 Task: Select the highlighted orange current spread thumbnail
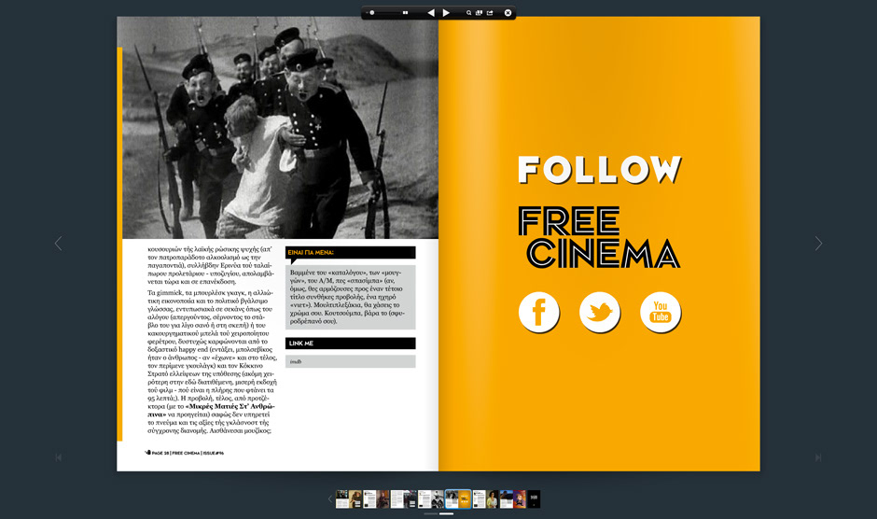458,498
